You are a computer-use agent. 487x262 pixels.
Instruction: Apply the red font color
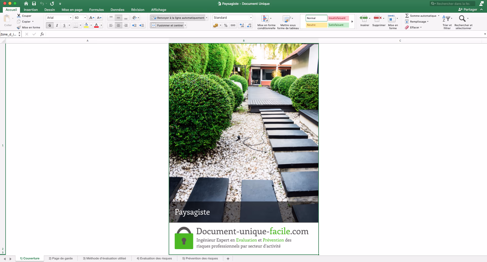(96, 25)
